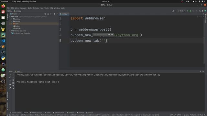Clear all output trash icon
The height and width of the screenshot is (116, 207).
tap(13, 89)
